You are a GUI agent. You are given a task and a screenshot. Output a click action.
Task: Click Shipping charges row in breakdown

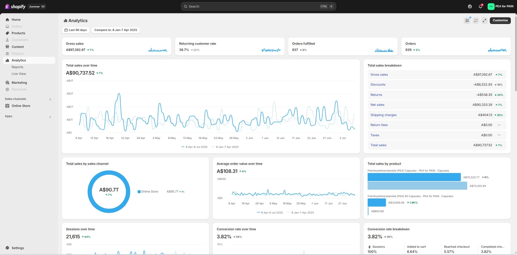click(x=437, y=115)
